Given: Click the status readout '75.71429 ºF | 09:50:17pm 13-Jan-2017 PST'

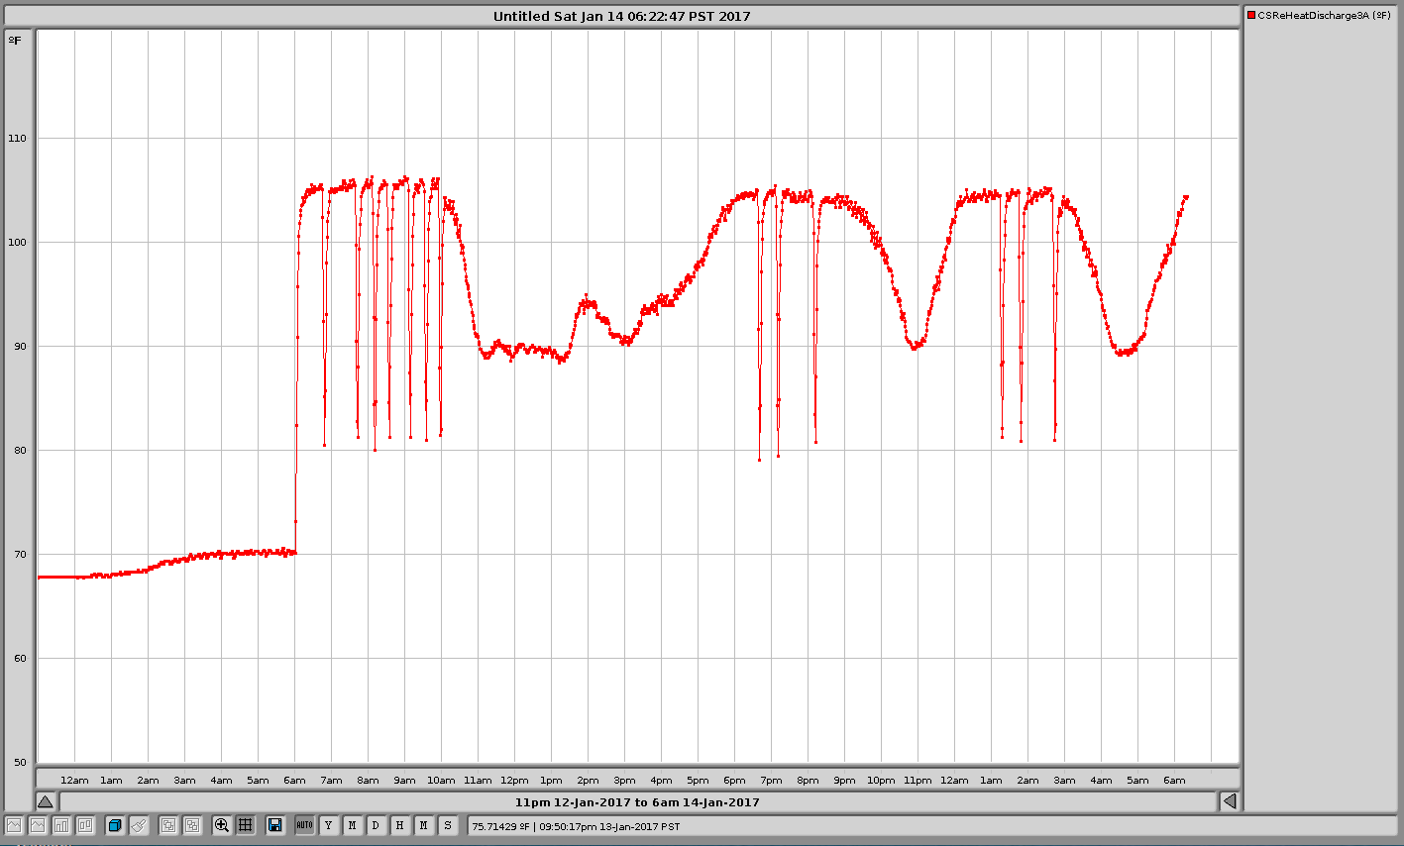Looking at the screenshot, I should 576,826.
